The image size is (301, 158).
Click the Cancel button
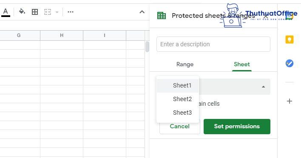180,127
